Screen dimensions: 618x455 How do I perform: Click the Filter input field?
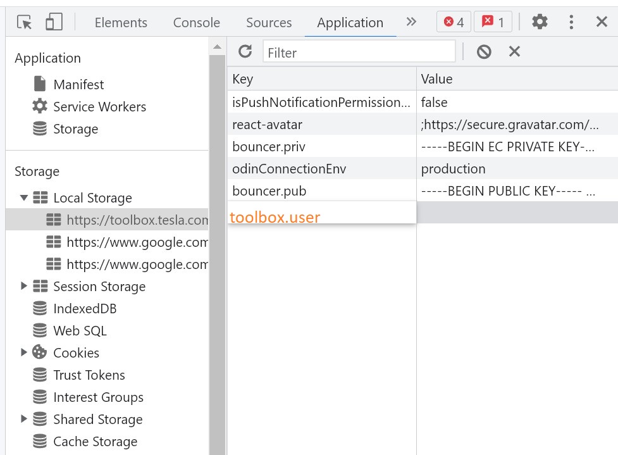click(359, 53)
